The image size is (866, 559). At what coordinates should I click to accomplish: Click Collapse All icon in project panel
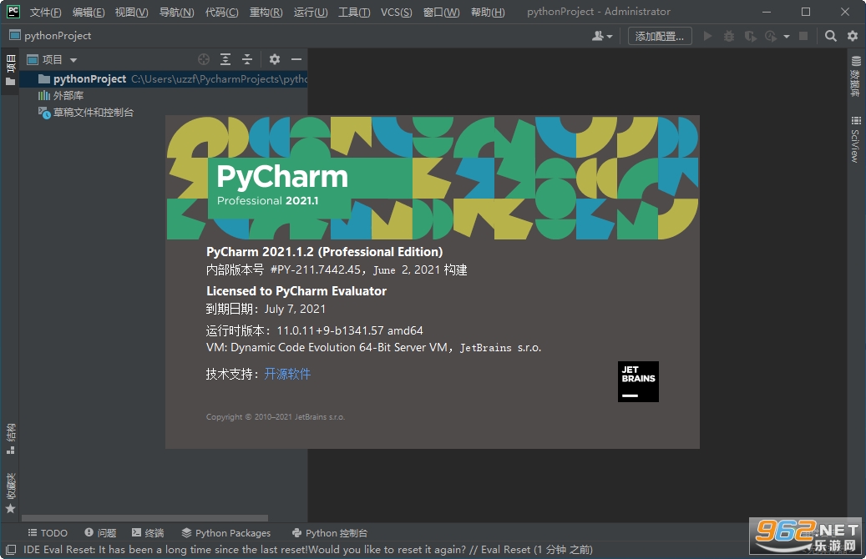pos(247,59)
